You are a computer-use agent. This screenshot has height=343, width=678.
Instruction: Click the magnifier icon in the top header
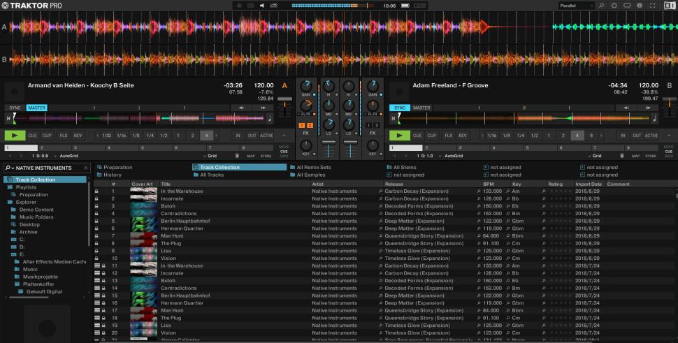tap(601, 6)
